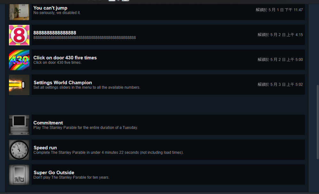Viewport: 319px width, 194px height.
Task: Click the You can't jump achievement icon
Action: pyautogui.click(x=19, y=12)
